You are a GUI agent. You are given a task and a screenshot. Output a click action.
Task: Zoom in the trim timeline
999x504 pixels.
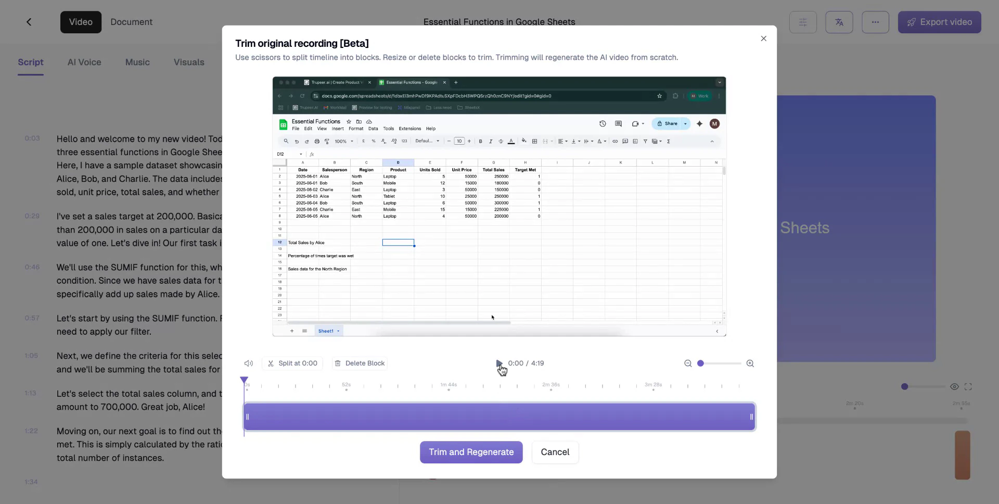(751, 363)
